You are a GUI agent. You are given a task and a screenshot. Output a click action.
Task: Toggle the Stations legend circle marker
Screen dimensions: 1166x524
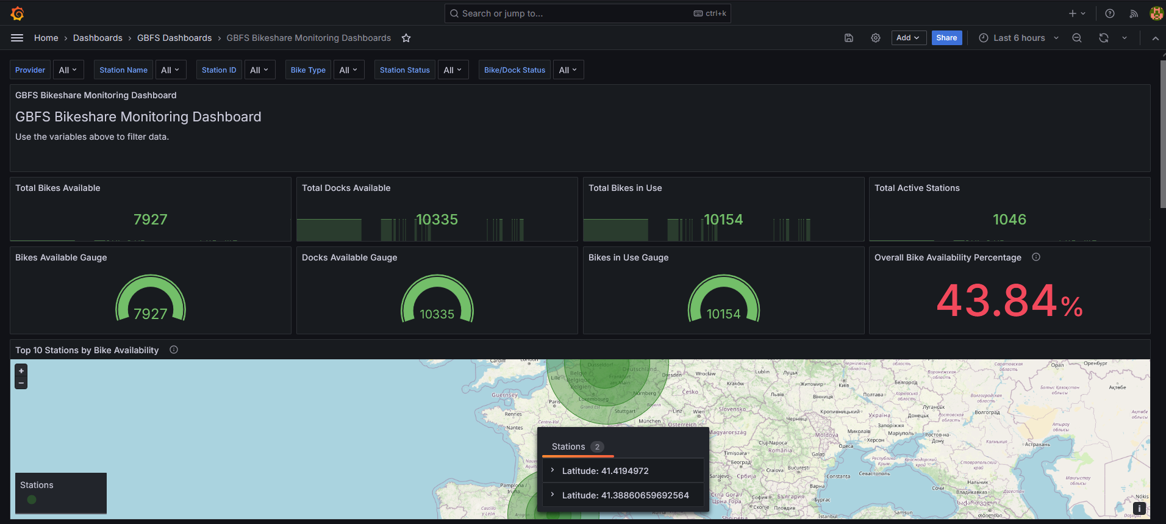coord(32,500)
